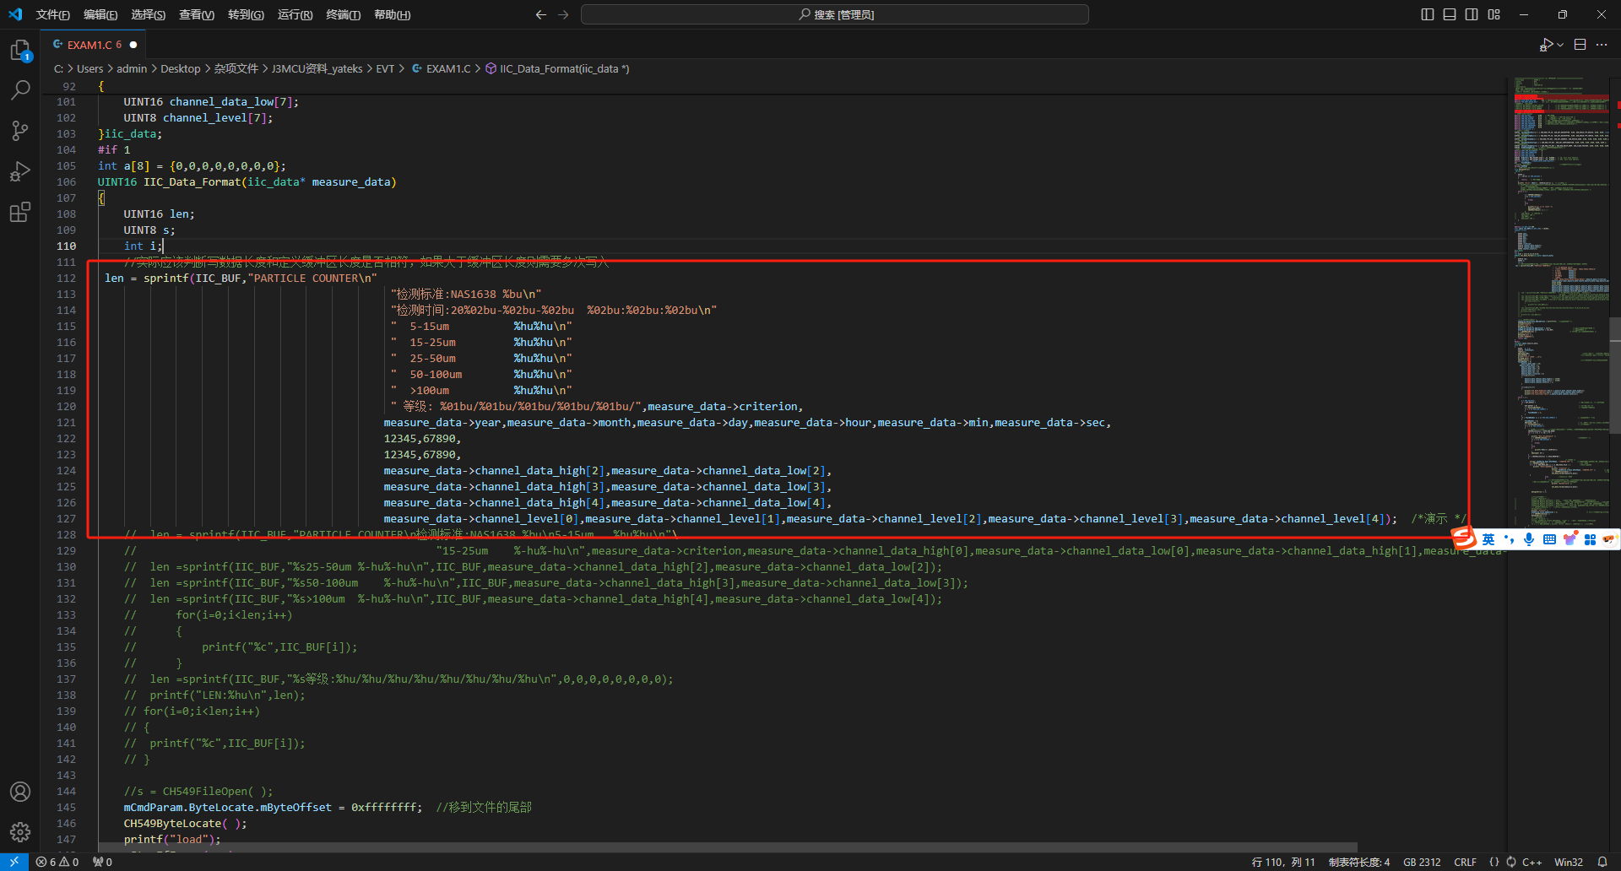Toggle punctuation mode in IME bar
Screen dimensions: 1621x871
click(1510, 539)
